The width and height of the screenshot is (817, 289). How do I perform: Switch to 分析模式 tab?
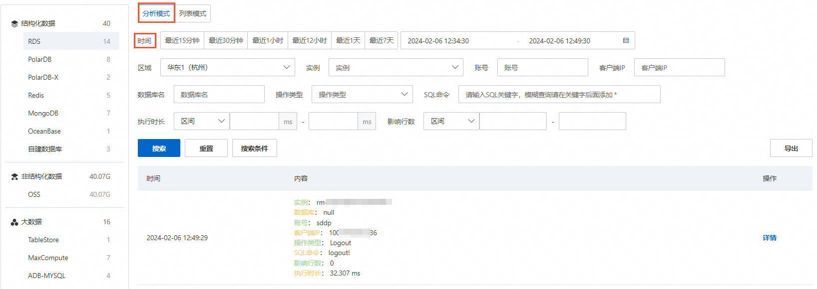point(156,13)
